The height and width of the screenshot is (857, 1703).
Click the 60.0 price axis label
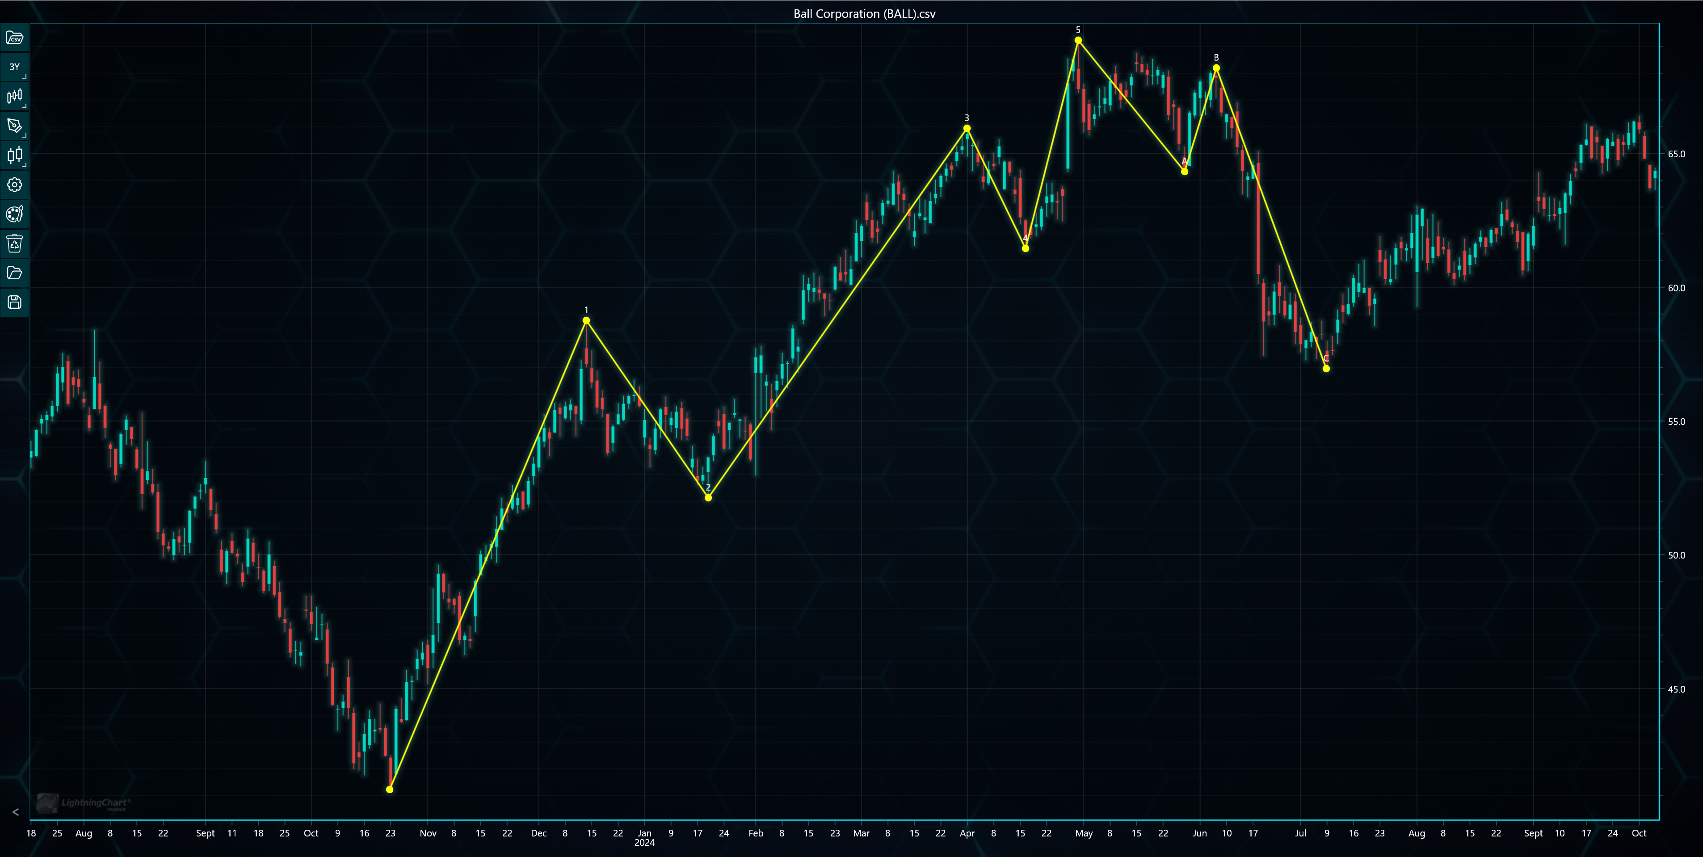tap(1676, 288)
